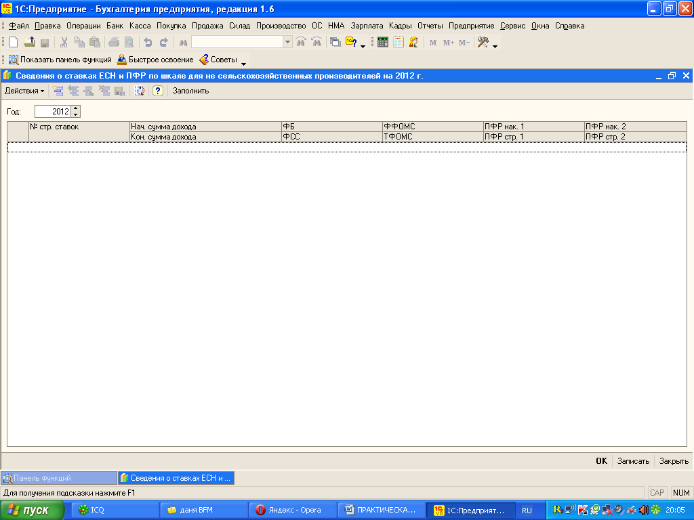694x520 pixels.
Task: Click the M memory button
Action: pos(433,43)
